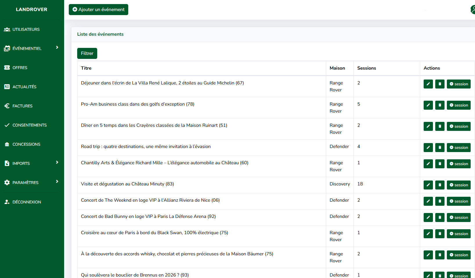Delete the Concert de Bad Bunny event
475x278 pixels.
coord(440,217)
